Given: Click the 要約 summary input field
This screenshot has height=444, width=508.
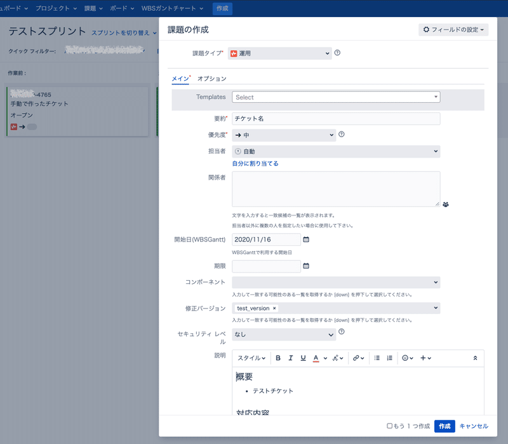Looking at the screenshot, I should tap(336, 119).
